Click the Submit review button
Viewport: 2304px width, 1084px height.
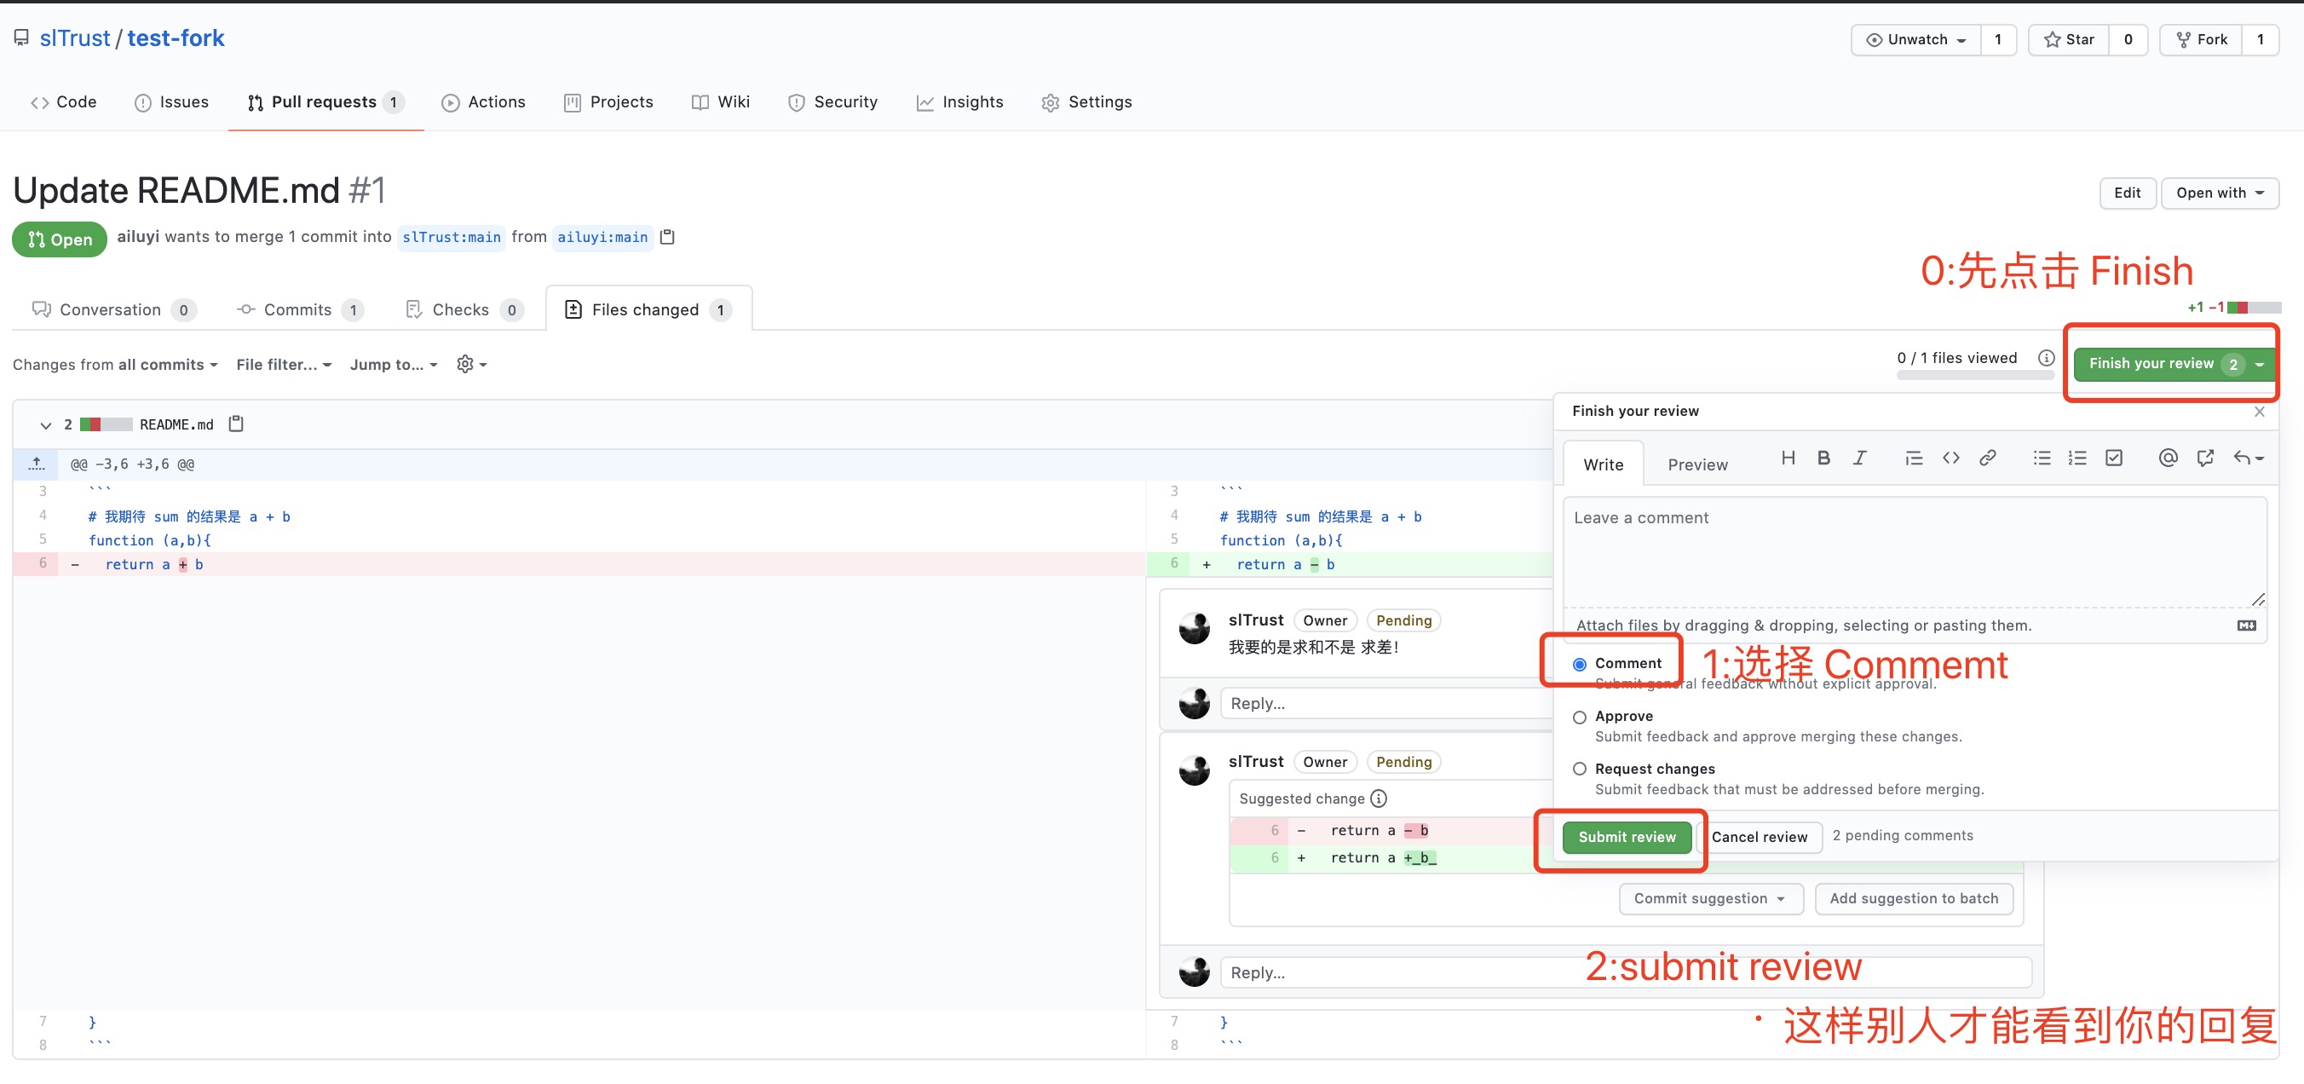pos(1626,836)
